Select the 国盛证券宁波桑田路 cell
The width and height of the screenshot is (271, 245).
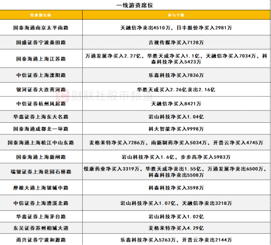(41, 43)
